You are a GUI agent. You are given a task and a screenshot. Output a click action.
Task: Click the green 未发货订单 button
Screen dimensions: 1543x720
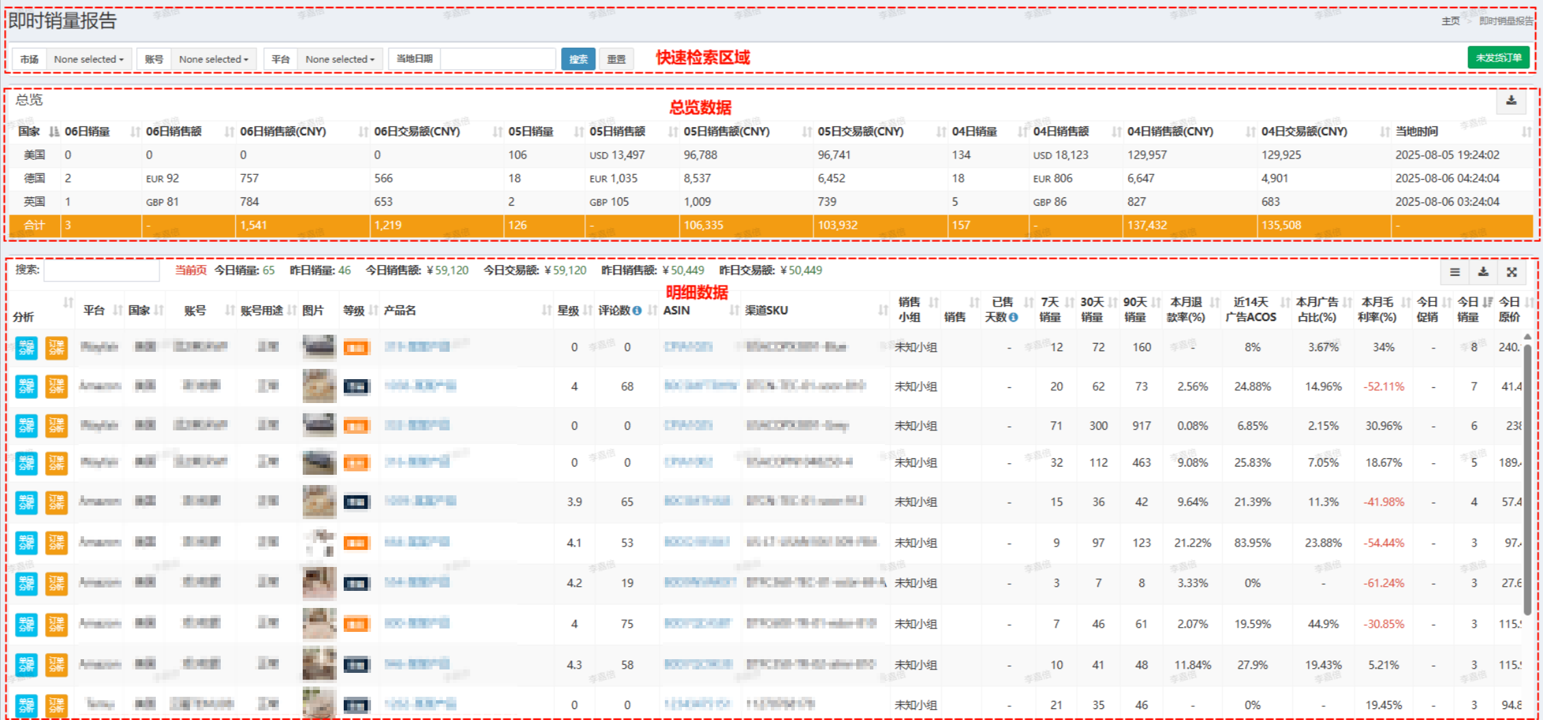coord(1498,58)
